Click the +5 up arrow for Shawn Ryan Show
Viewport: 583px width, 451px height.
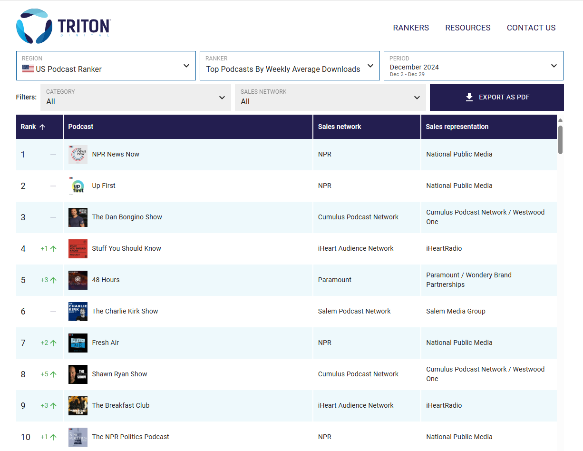[x=53, y=374]
